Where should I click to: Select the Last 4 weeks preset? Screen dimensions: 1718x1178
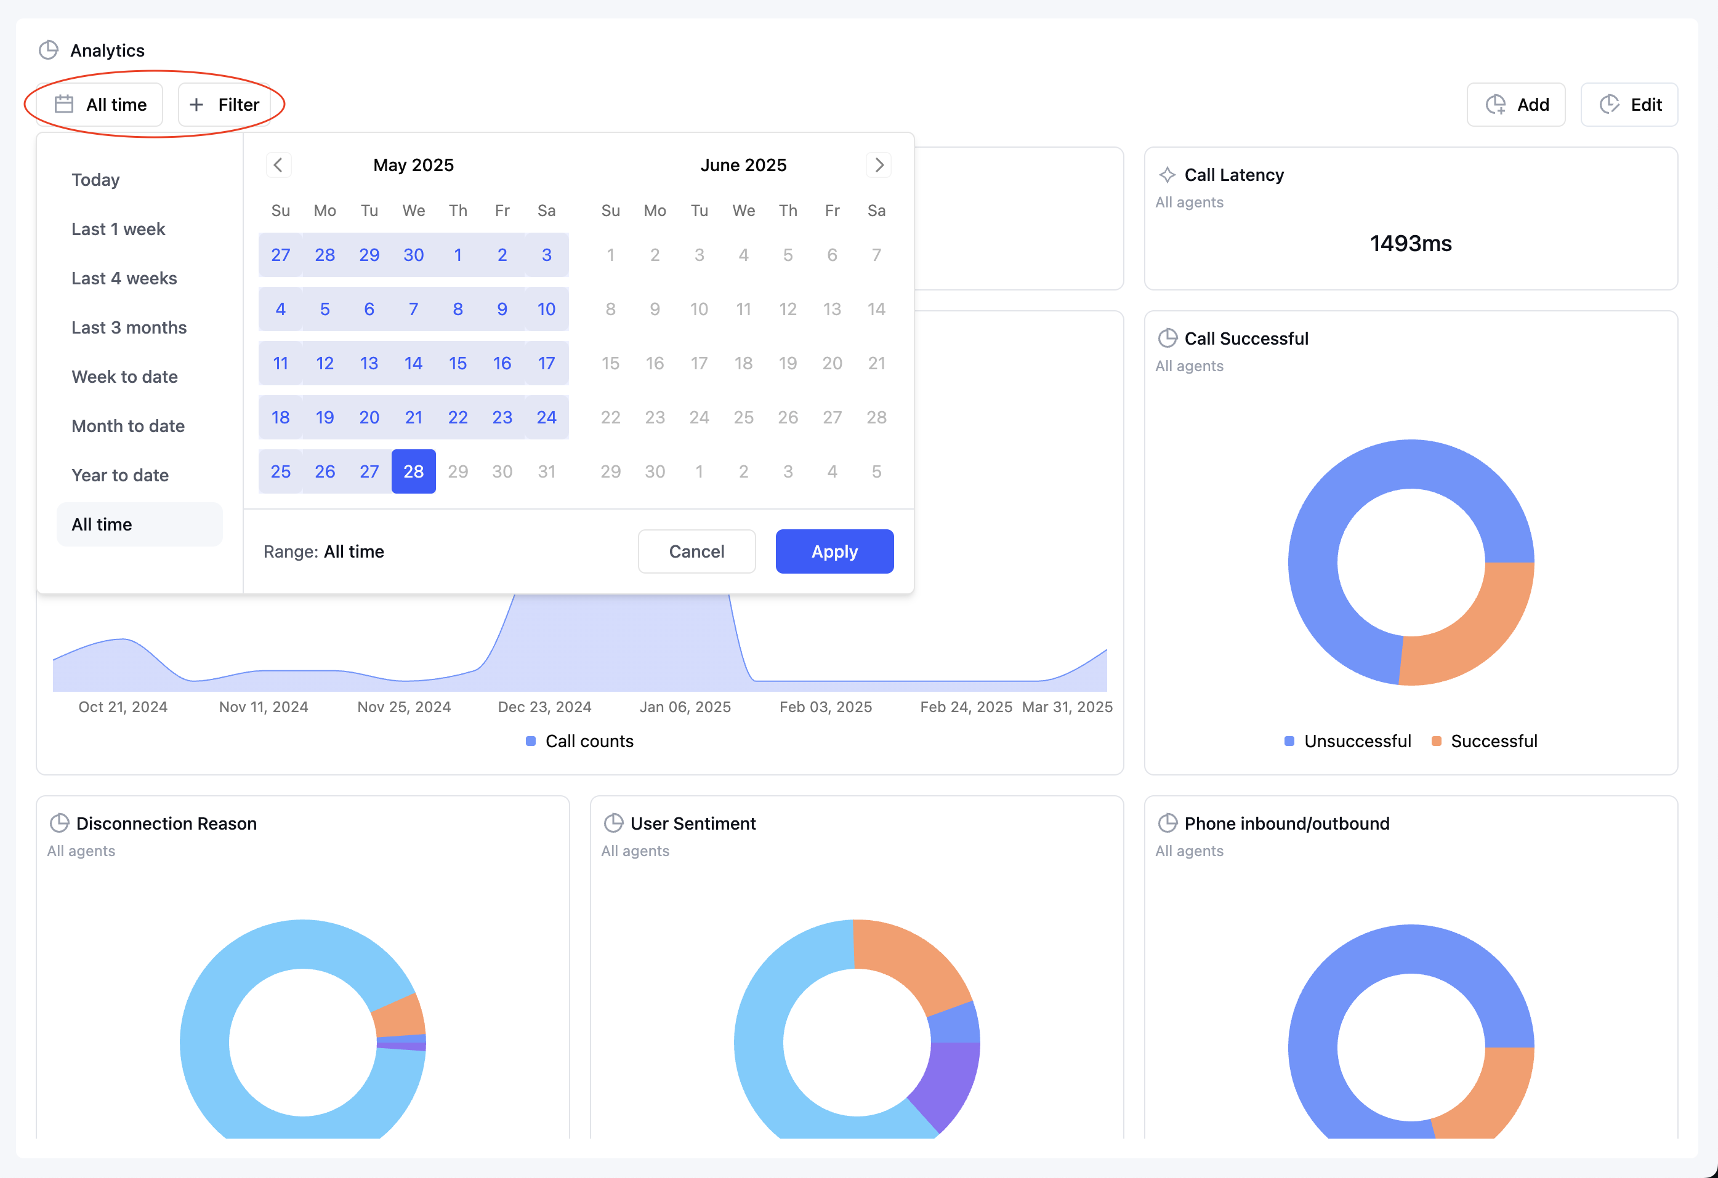pyautogui.click(x=124, y=278)
